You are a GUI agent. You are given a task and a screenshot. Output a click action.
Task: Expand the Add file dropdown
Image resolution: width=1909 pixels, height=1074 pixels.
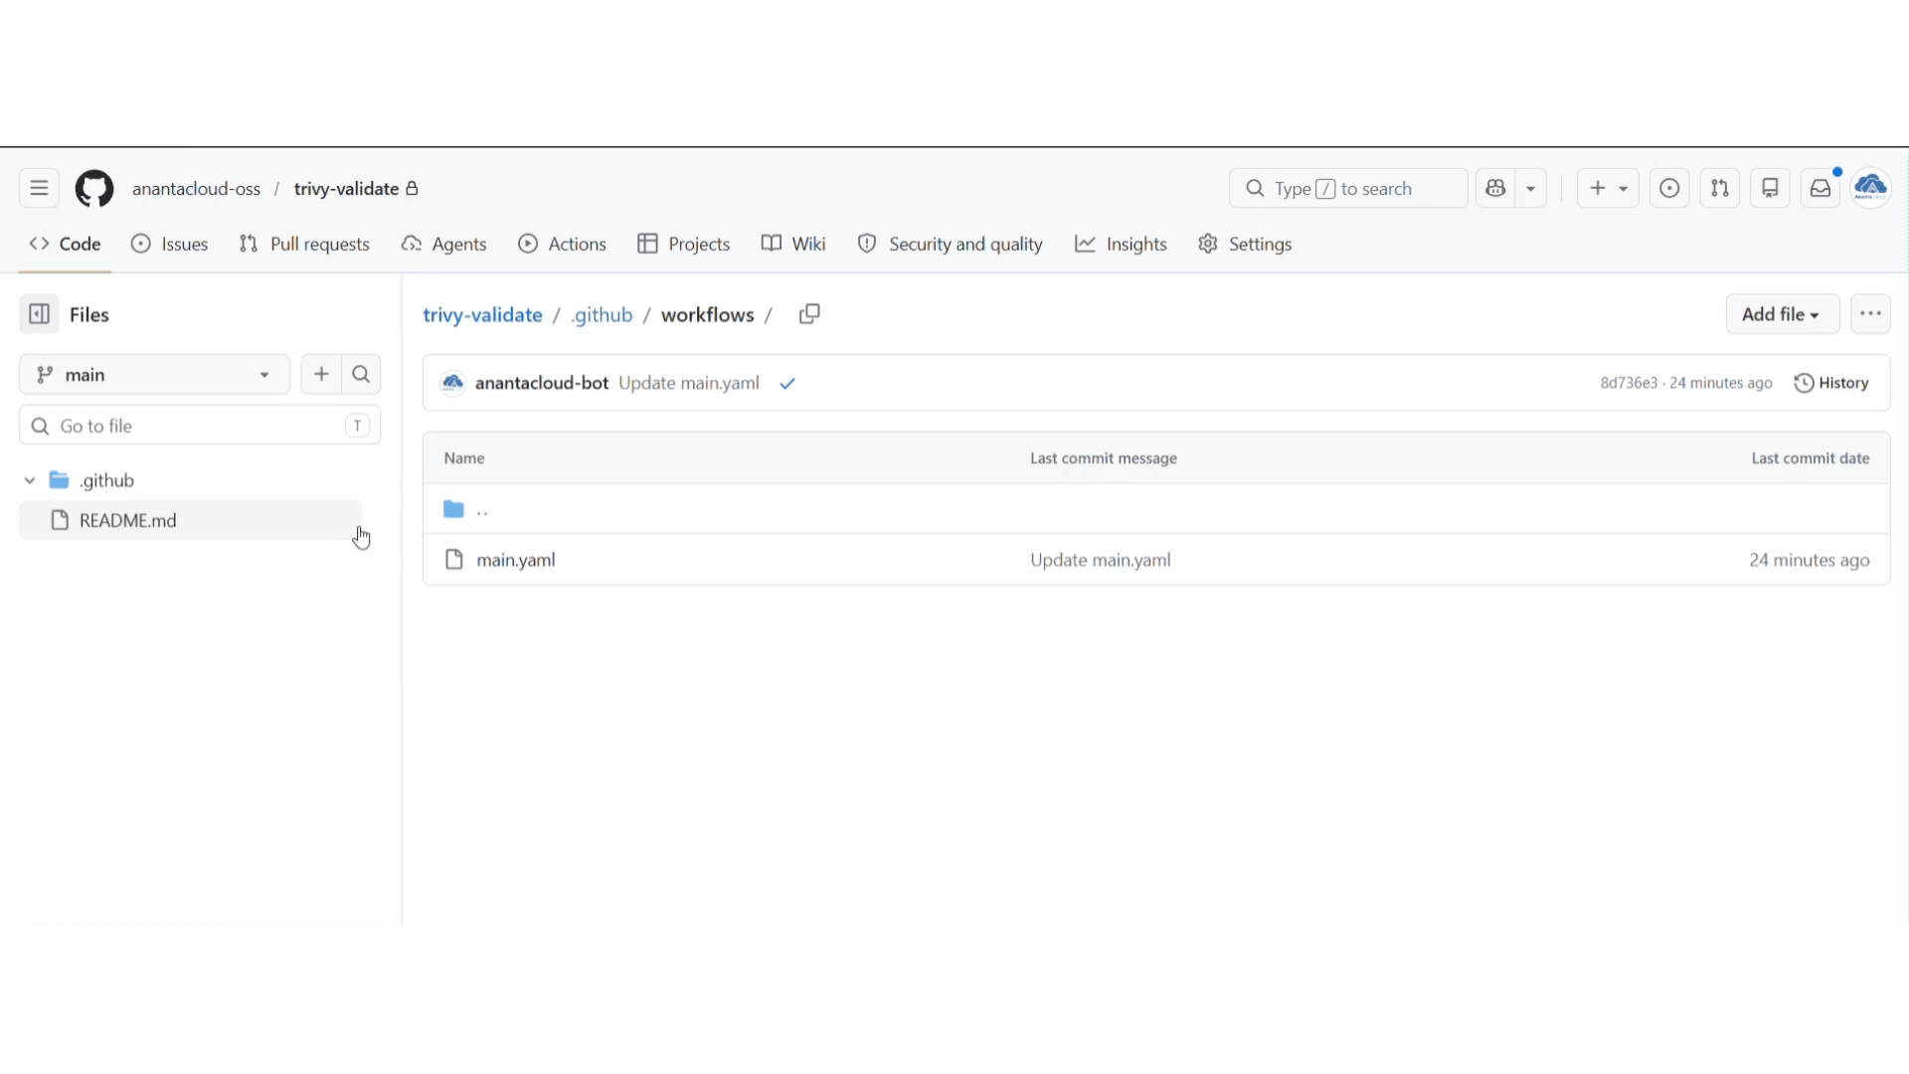1781,314
